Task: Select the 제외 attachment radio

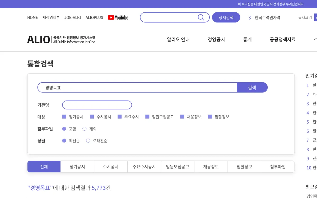Action: click(85, 129)
